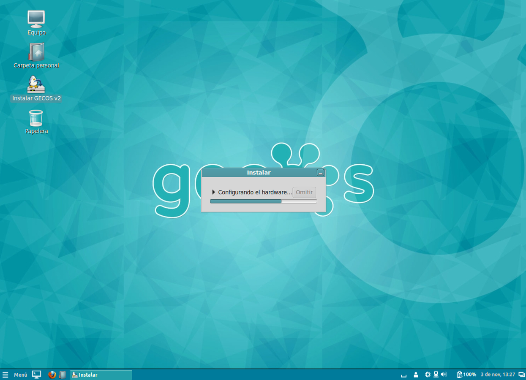Launch Firefox from the taskbar
526x380 pixels.
[x=52, y=375]
